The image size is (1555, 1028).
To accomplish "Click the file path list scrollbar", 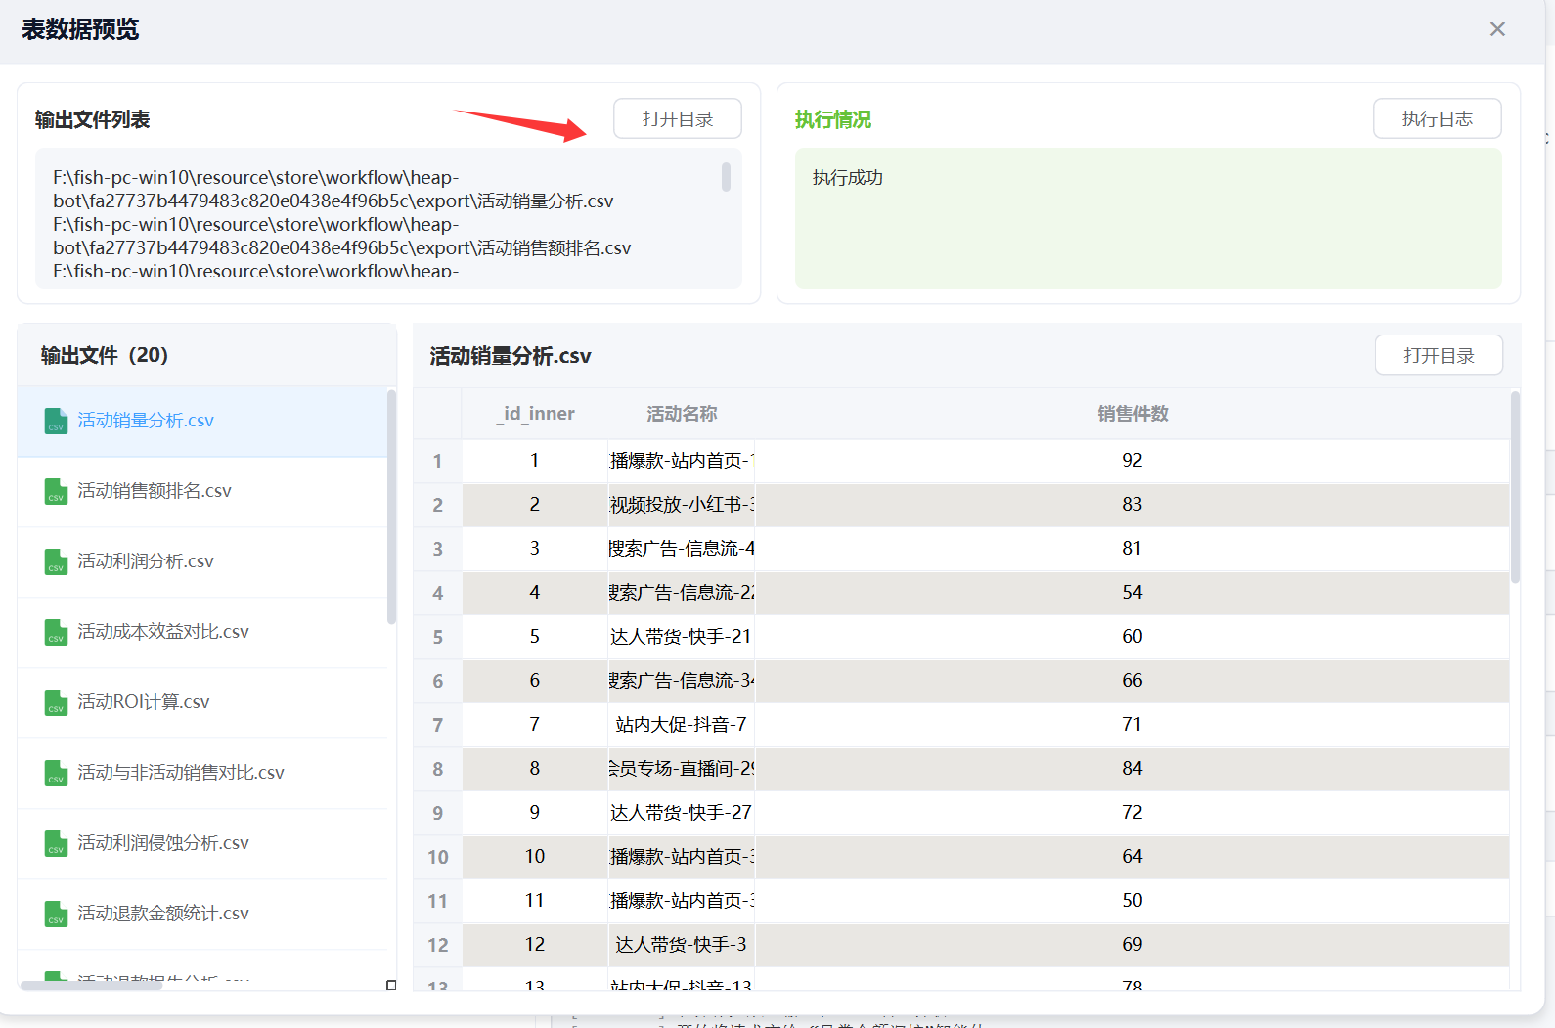I will tap(726, 177).
